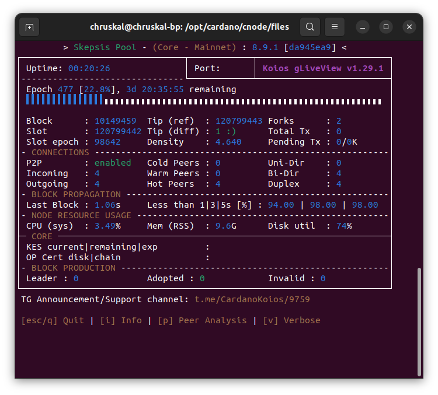Click the Koios gLiveView v1.29.1 label

coord(323,68)
